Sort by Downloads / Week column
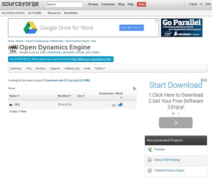This screenshot has height=179, width=212. point(111,94)
